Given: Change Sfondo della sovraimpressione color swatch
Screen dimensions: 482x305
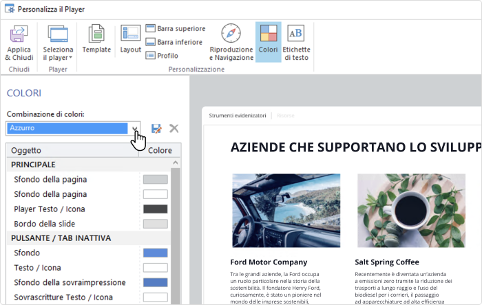Looking at the screenshot, I should (155, 282).
